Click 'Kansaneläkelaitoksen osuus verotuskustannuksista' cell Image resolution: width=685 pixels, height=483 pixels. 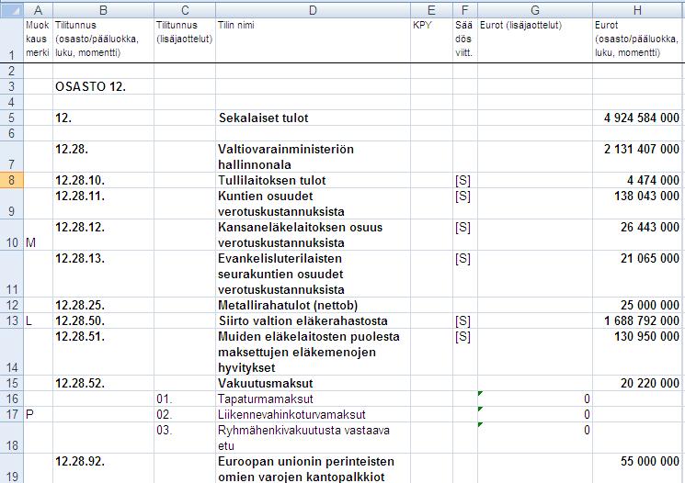[313, 235]
